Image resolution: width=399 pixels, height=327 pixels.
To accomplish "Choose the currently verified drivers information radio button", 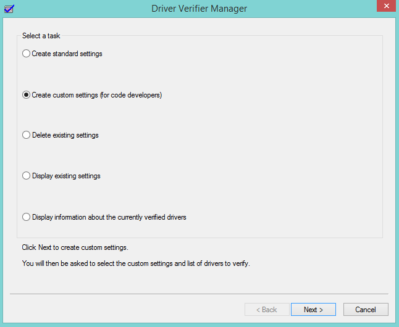I will click(26, 217).
